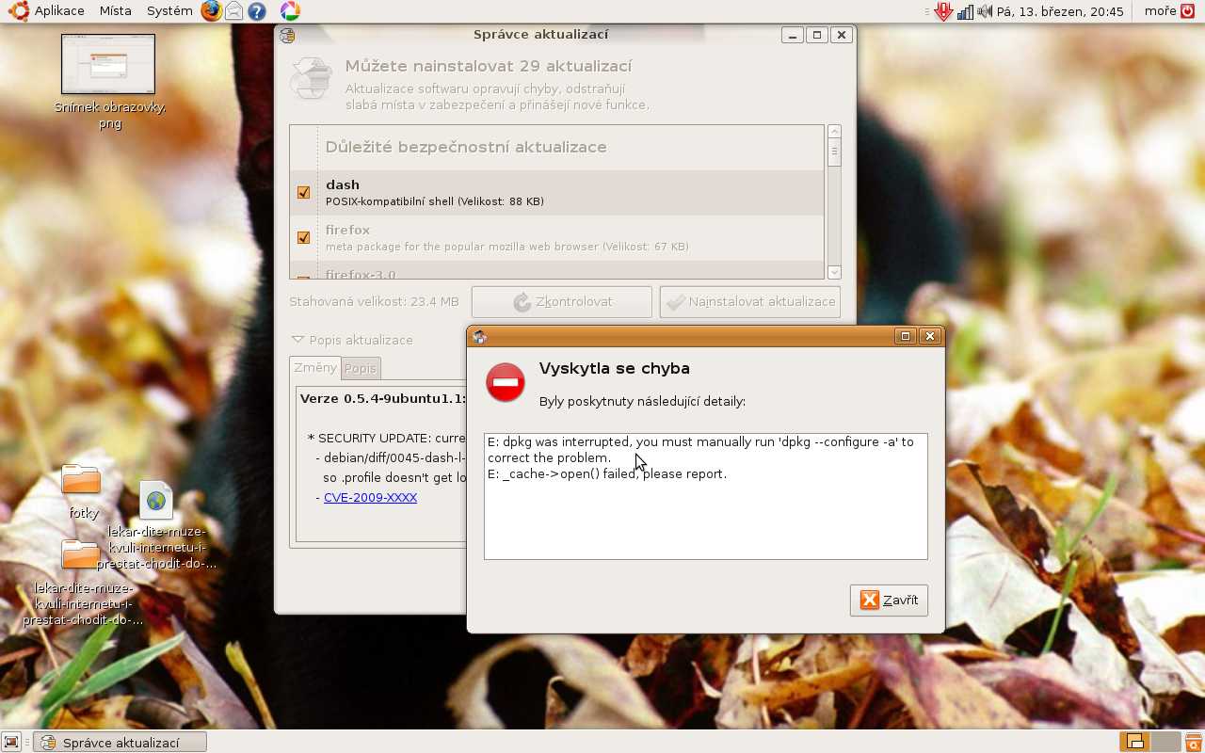Switch to the Popis tab

point(360,369)
